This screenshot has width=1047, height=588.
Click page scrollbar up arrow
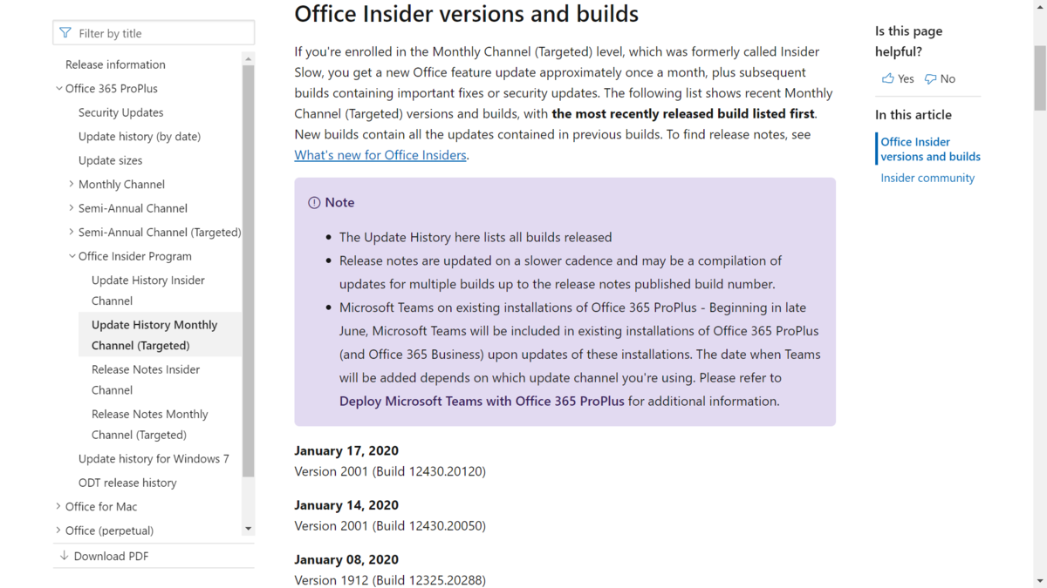pos(1039,6)
